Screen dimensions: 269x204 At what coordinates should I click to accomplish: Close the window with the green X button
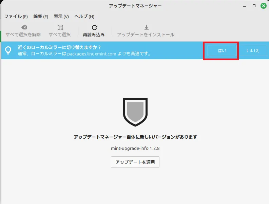(x=263, y=6)
